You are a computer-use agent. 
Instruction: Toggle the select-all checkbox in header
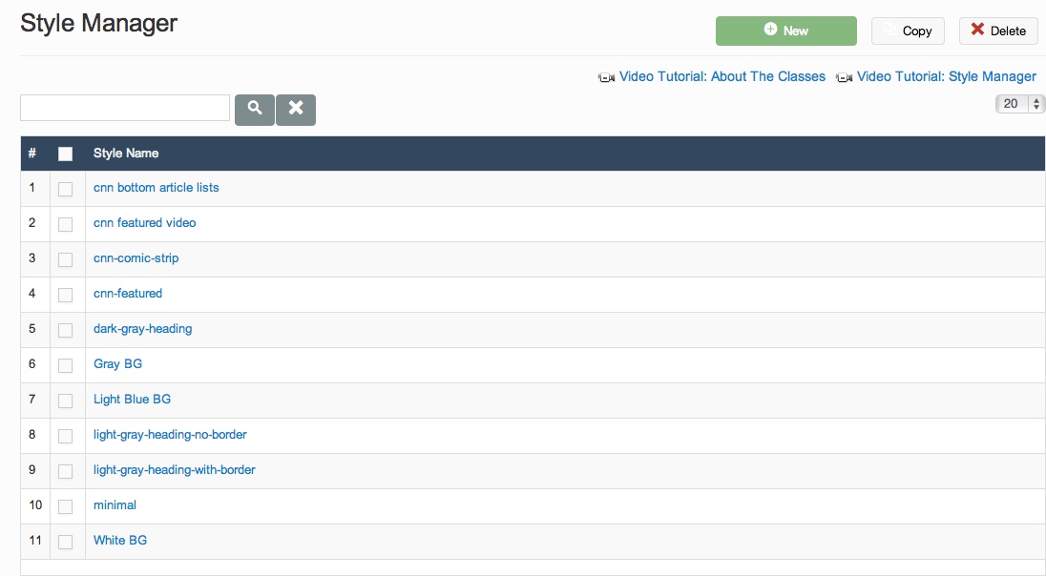(65, 154)
